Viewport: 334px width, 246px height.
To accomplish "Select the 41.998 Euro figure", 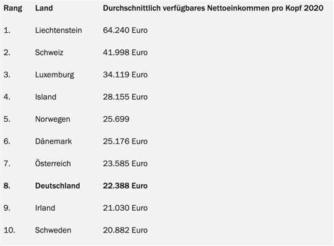I will (x=125, y=53).
